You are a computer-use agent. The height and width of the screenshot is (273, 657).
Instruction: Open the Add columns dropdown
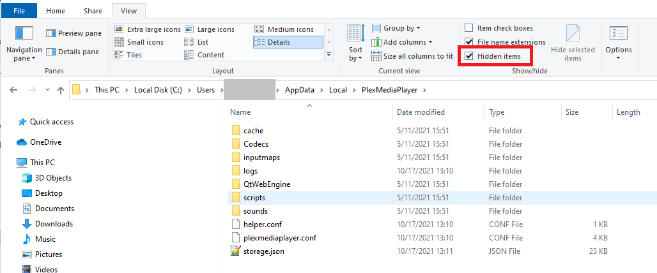(x=402, y=42)
